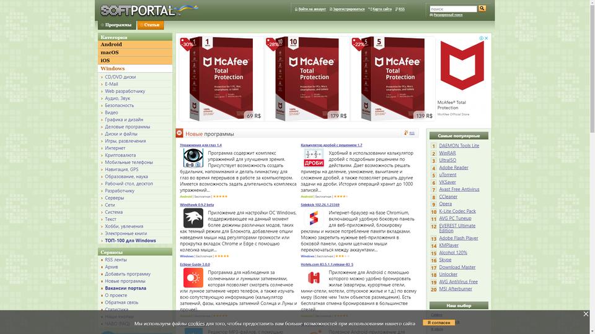Click the Новые программы section icon
The width and height of the screenshot is (595, 334).
point(179,134)
